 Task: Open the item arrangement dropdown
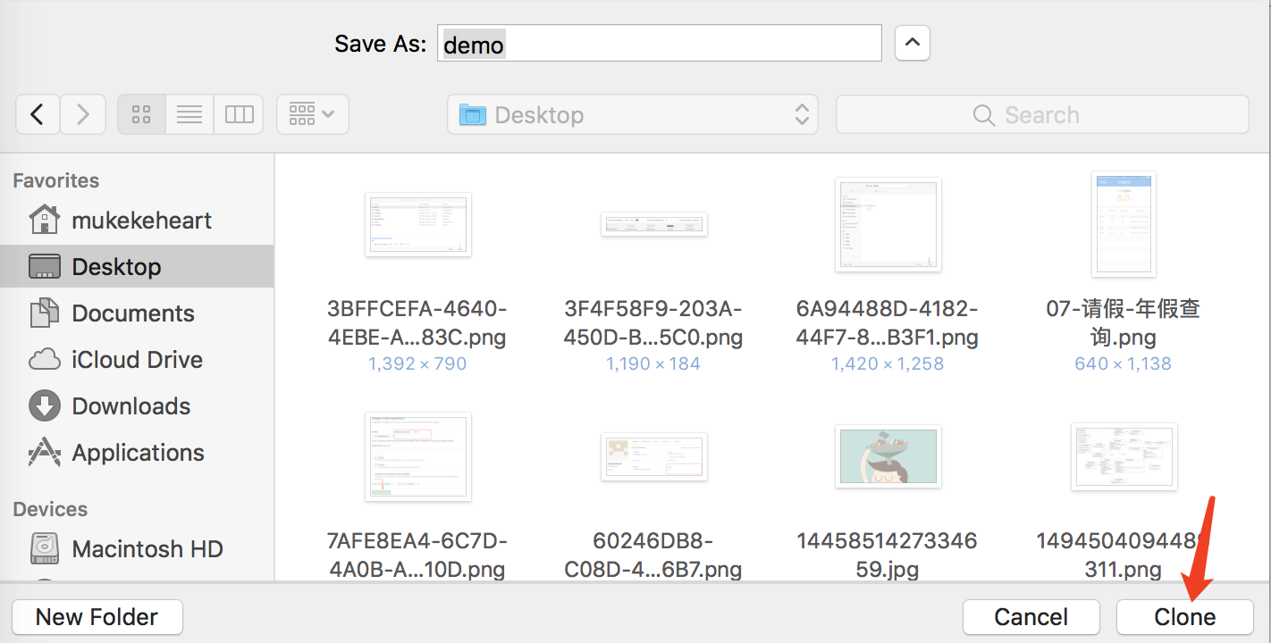point(312,114)
